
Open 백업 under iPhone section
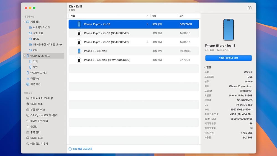[35, 67]
